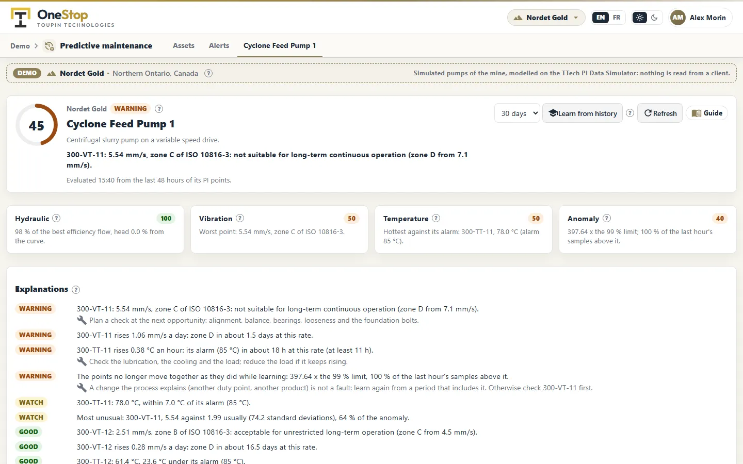This screenshot has height=464, width=743.
Task: Open the Alex Morin user menu
Action: 700,18
